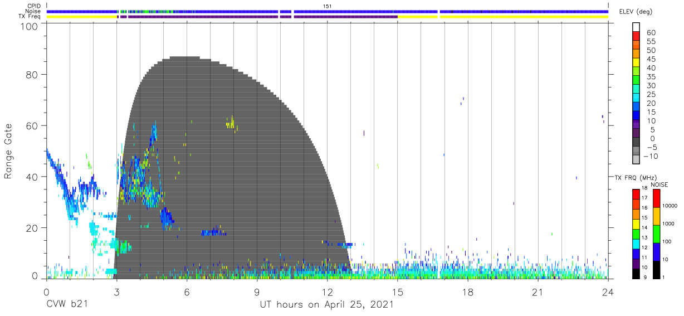This screenshot has width=684, height=316.
Task: Click y-axis tick label 100
Action: pyautogui.click(x=28, y=26)
